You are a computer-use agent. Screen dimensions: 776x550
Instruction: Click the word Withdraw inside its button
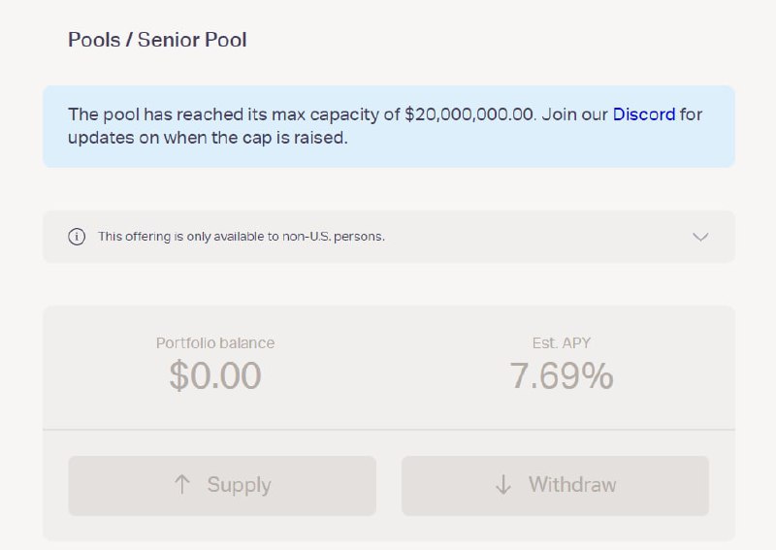(572, 485)
